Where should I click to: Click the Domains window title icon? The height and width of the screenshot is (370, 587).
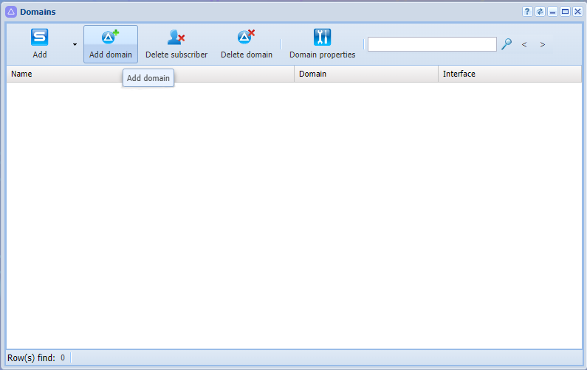(11, 12)
